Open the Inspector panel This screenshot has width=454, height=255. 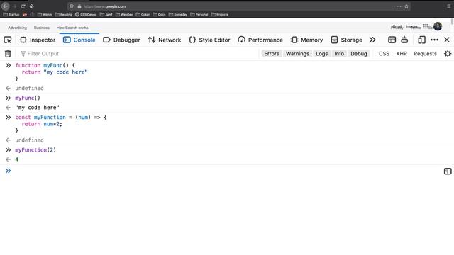(x=38, y=40)
